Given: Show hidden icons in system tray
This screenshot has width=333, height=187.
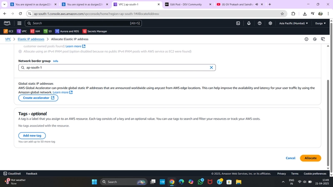Looking at the screenshot, I should click(x=283, y=182).
